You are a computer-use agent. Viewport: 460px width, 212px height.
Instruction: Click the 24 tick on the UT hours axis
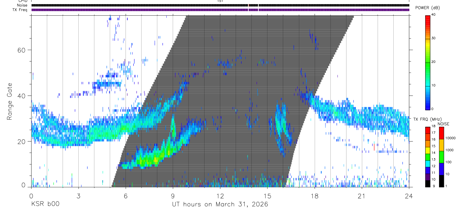[x=409, y=195]
